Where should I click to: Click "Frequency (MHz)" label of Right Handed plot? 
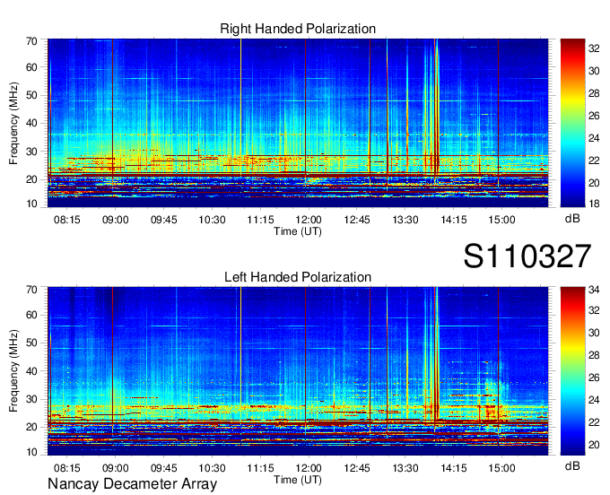point(13,123)
